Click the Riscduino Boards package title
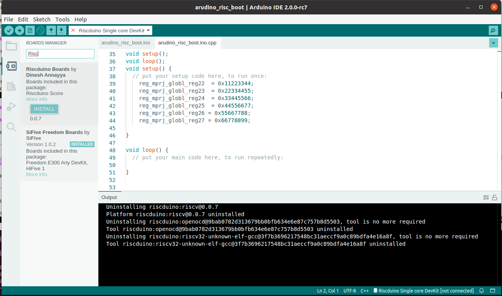The width and height of the screenshot is (502, 296). pyautogui.click(x=48, y=69)
